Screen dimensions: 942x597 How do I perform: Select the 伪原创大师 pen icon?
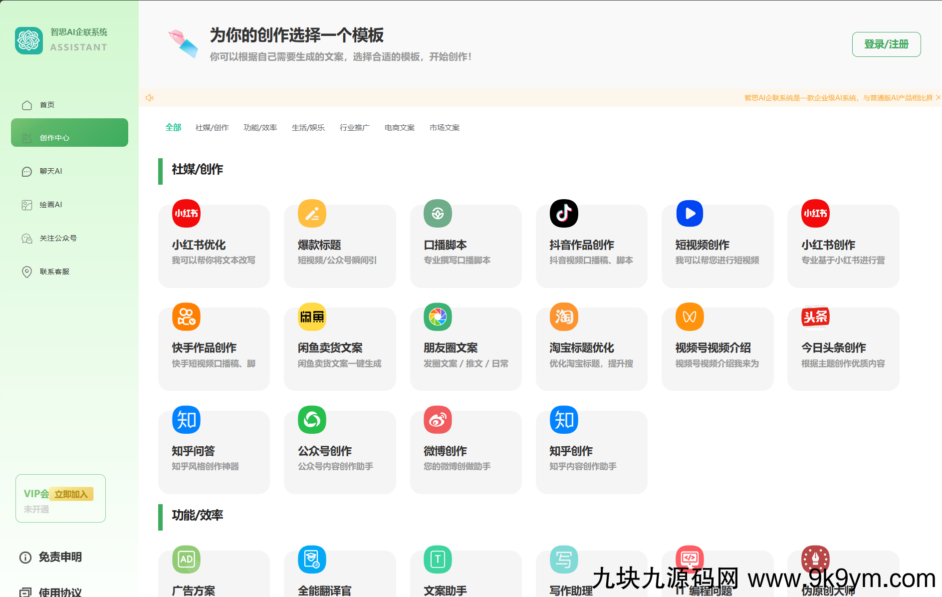815,559
